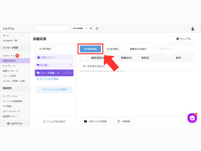
Task: Click the blue 新規作成 button
Action: [90, 49]
